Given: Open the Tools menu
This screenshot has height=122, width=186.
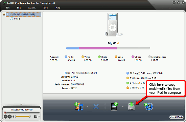Looking at the screenshot, I should click(x=46, y=8).
